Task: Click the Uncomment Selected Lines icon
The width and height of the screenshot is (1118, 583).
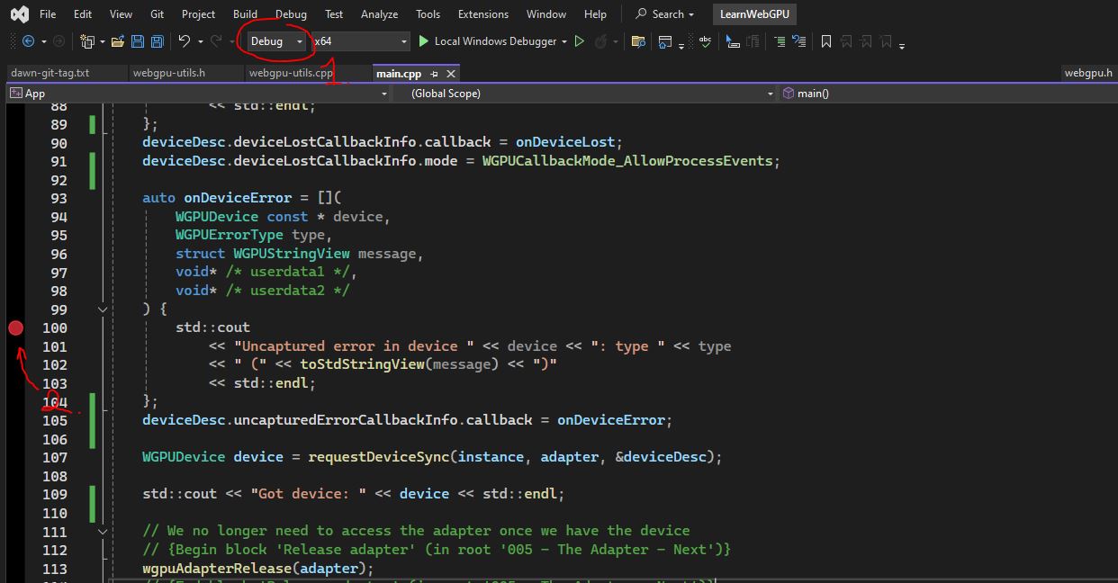Action: point(799,41)
